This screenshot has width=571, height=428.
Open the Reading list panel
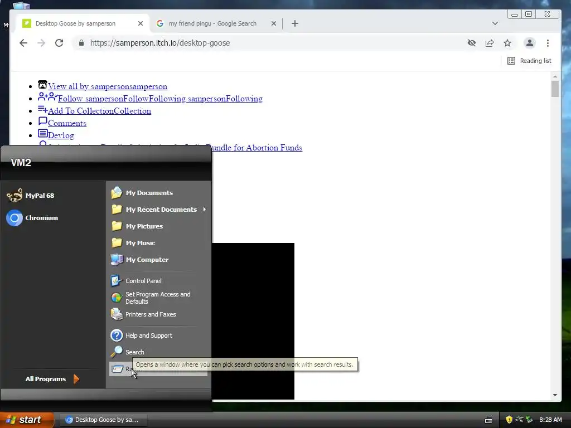pyautogui.click(x=530, y=61)
